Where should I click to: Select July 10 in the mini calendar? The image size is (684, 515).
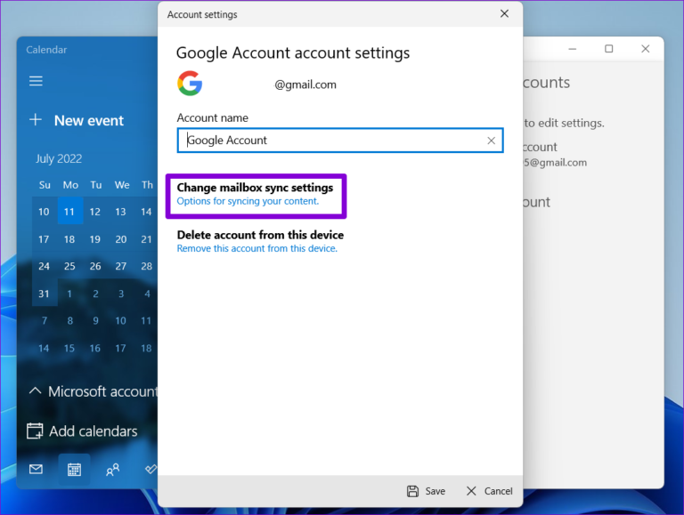pos(44,212)
